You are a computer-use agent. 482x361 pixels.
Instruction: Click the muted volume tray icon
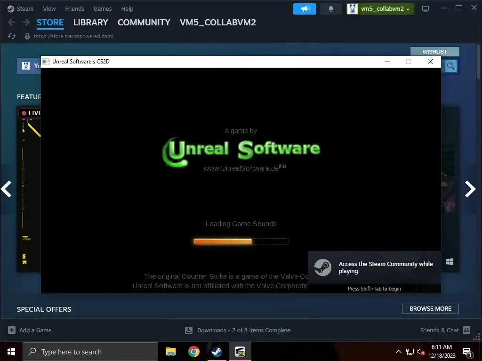click(421, 352)
